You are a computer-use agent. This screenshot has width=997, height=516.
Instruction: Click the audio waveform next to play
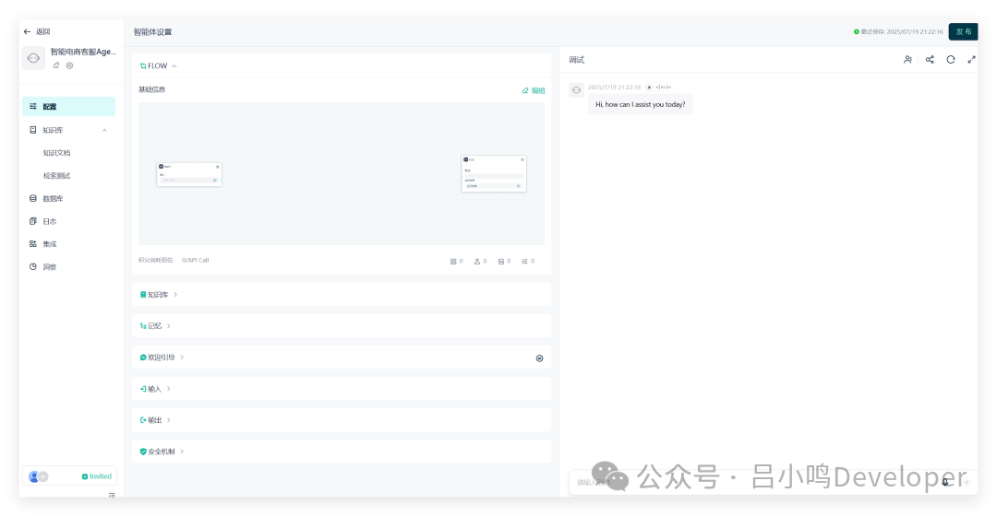click(x=663, y=87)
